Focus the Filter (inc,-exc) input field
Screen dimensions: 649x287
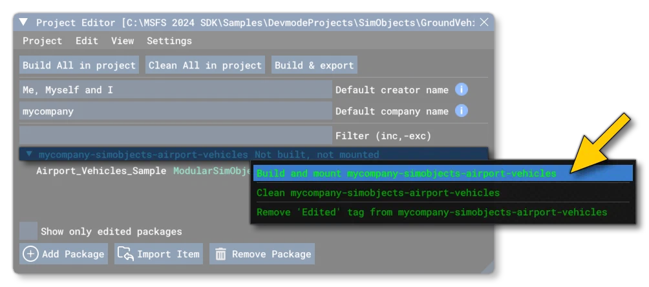(175, 136)
